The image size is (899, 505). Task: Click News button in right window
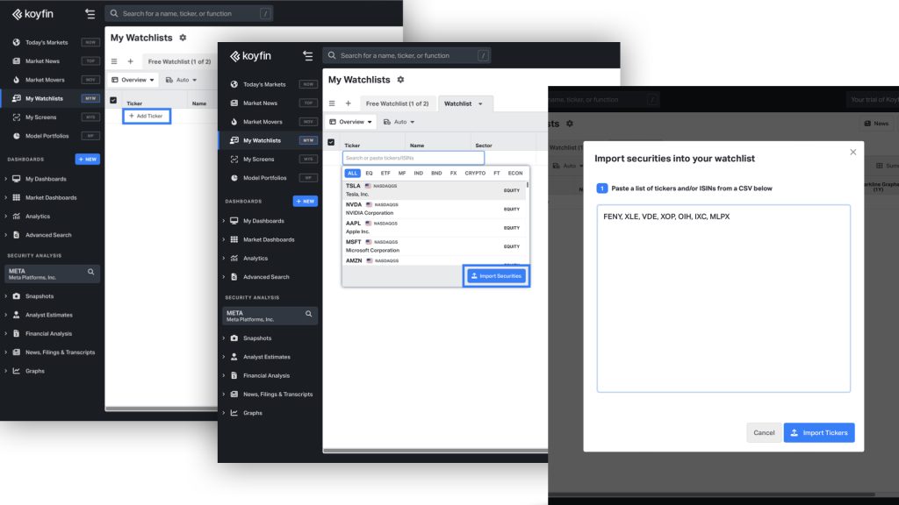(877, 124)
